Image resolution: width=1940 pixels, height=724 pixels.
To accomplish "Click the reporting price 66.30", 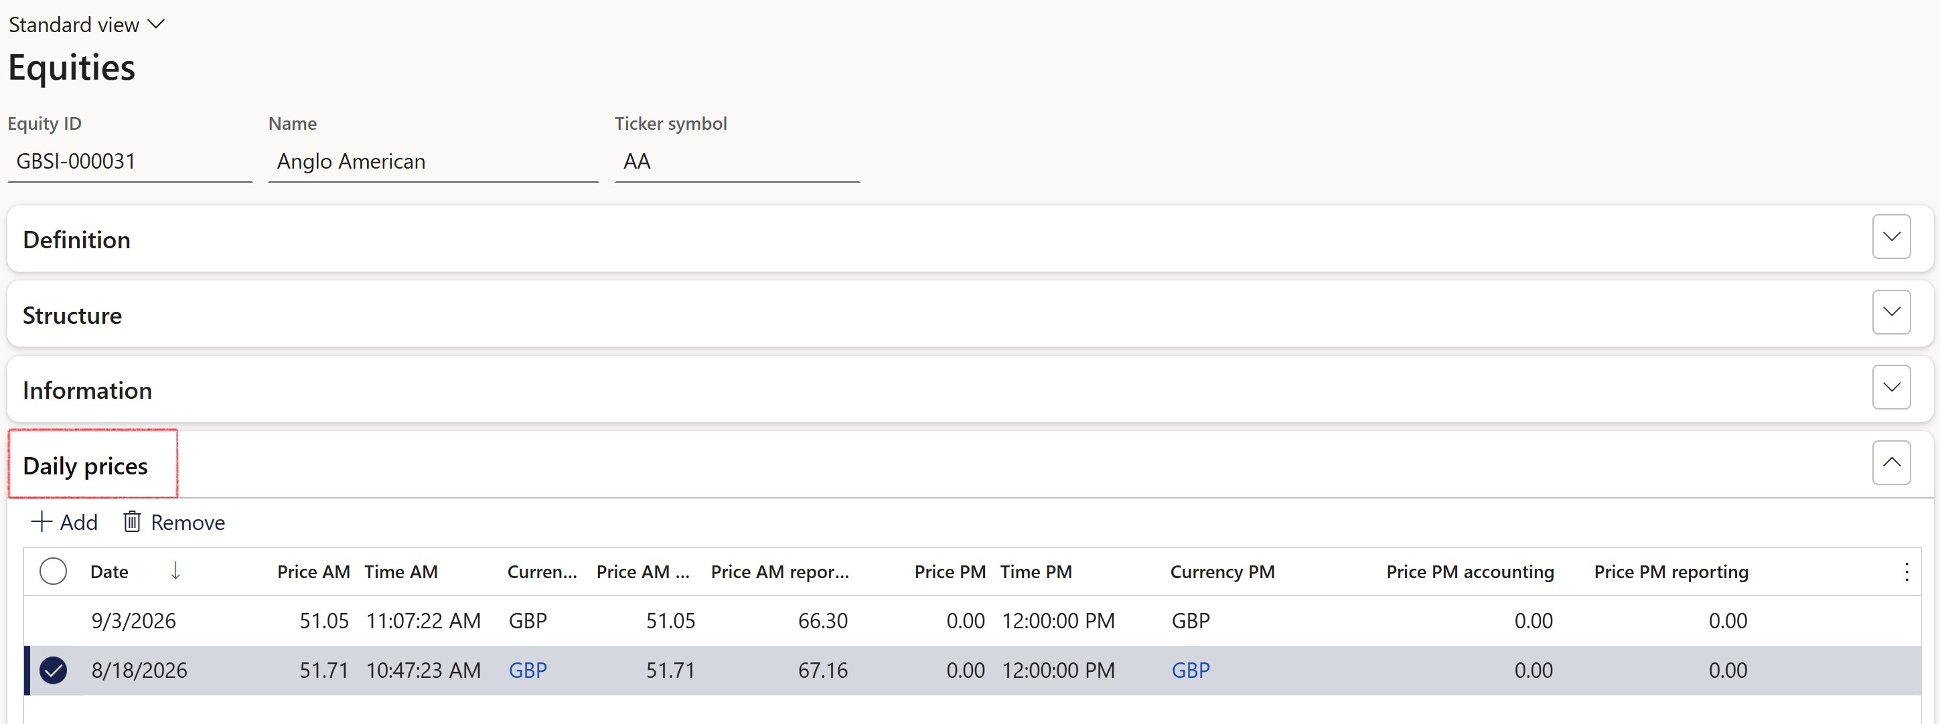I will click(x=822, y=620).
